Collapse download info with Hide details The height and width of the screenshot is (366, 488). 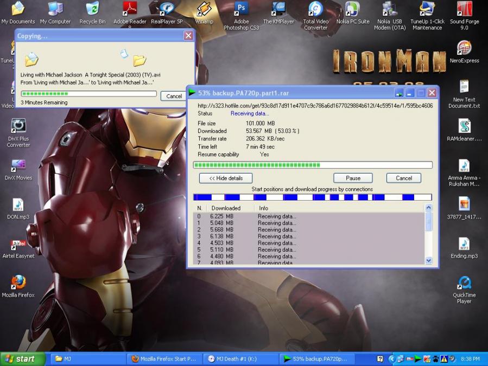click(226, 178)
